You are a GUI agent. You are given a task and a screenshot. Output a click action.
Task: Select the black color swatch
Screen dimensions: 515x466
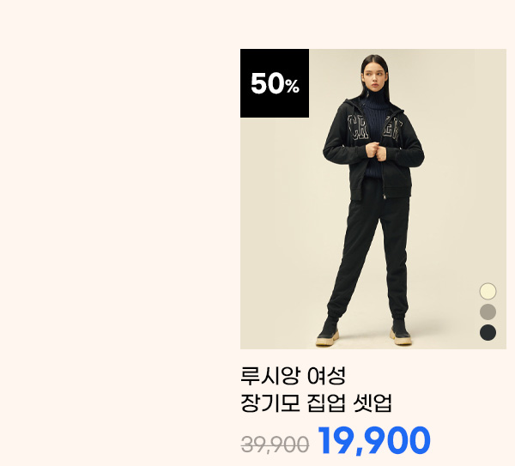(488, 332)
